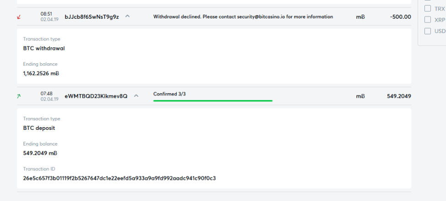The image size is (446, 201).
Task: Click the withdrawal declined status message
Action: [243, 17]
